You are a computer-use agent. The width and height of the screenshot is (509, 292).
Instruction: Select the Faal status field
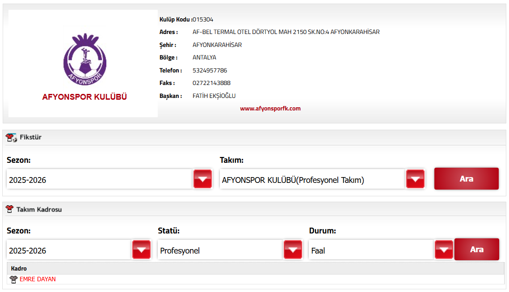pyautogui.click(x=371, y=250)
